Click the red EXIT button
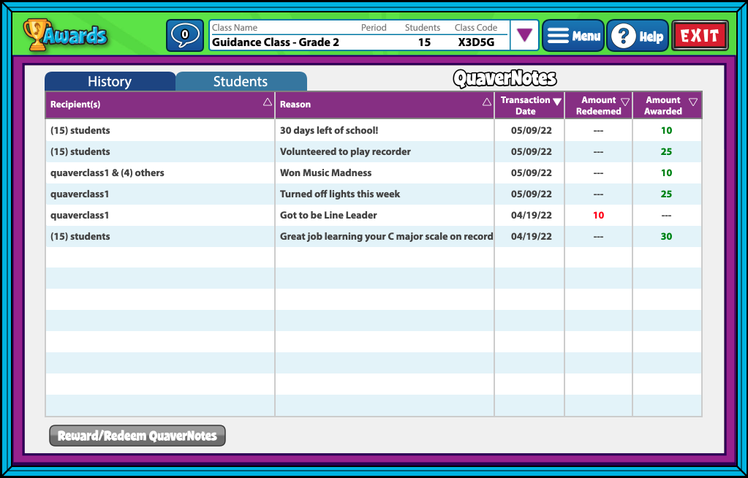The width and height of the screenshot is (748, 478). click(x=700, y=36)
